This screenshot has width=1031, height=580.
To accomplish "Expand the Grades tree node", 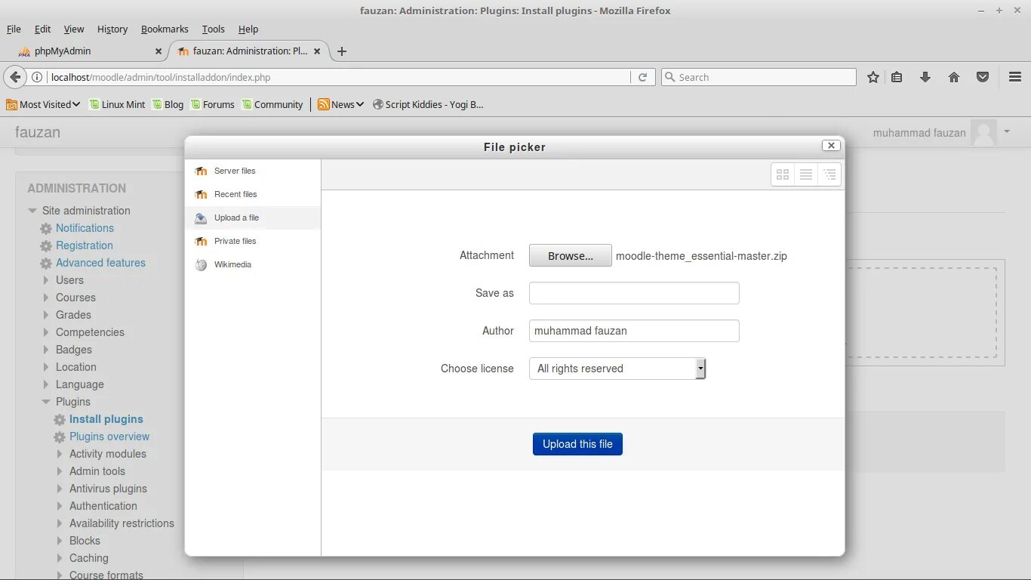I will (x=46, y=315).
